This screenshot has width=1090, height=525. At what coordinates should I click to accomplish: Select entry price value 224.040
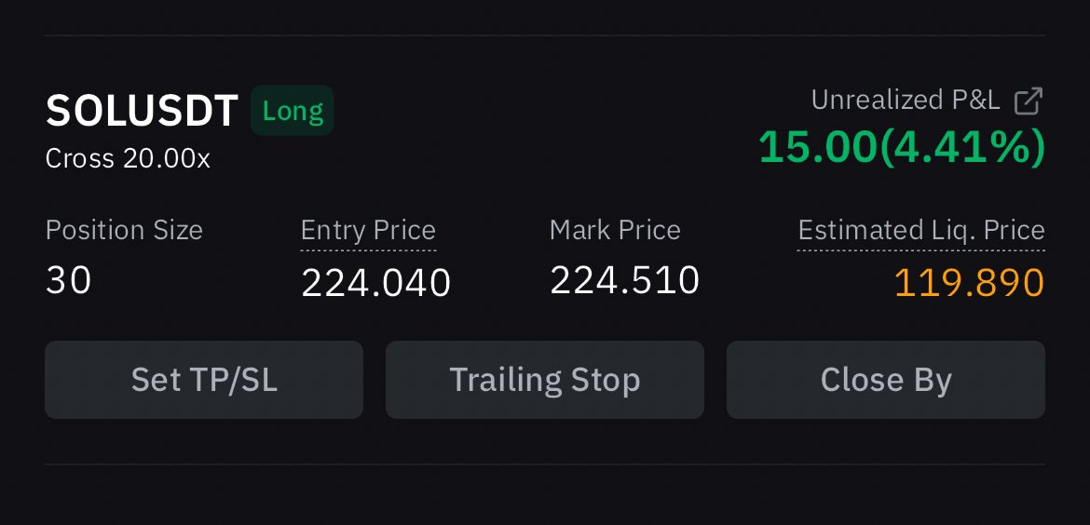[376, 283]
